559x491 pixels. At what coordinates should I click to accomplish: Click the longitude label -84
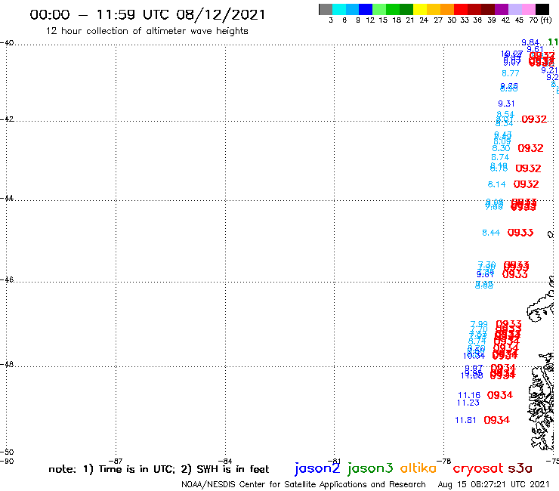click(x=225, y=461)
